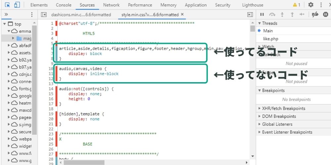Expand the fonts.g domain node

pyautogui.click(x=9, y=88)
